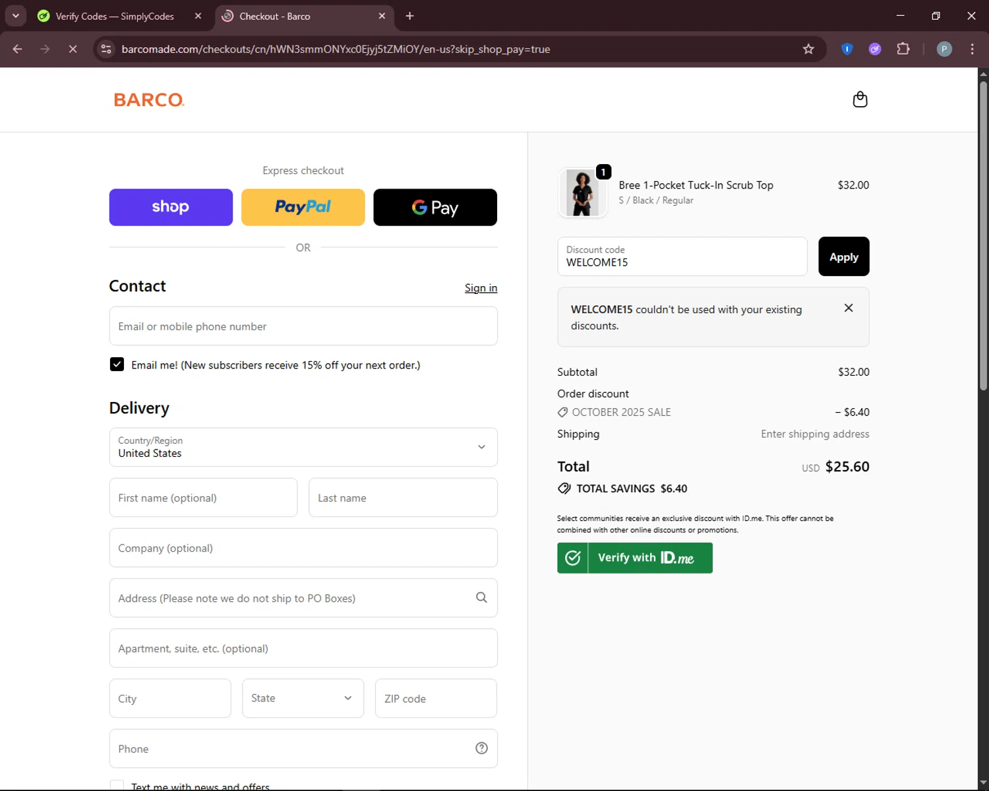The width and height of the screenshot is (989, 791).
Task: Go forward in browser history
Action: pos(45,49)
